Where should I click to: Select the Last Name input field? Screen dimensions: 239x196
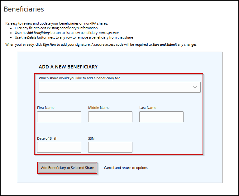[x=161, y=117]
